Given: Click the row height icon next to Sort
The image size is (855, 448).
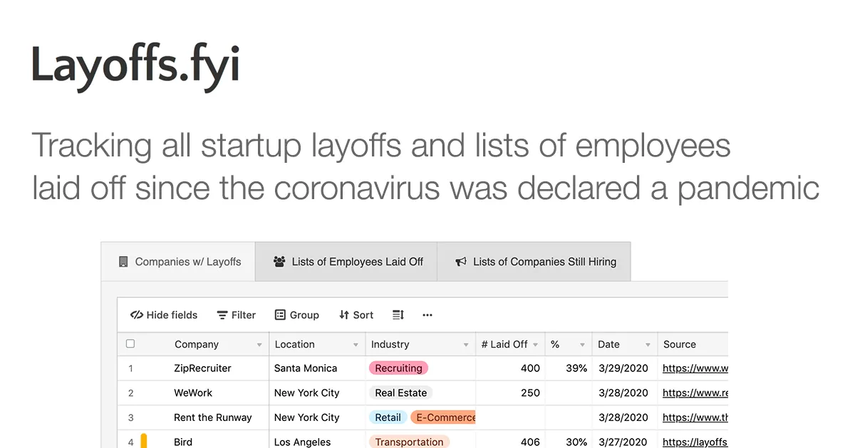Looking at the screenshot, I should pyautogui.click(x=397, y=314).
